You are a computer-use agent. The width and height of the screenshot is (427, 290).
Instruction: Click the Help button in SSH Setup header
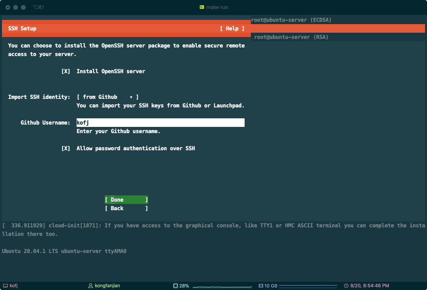232,28
